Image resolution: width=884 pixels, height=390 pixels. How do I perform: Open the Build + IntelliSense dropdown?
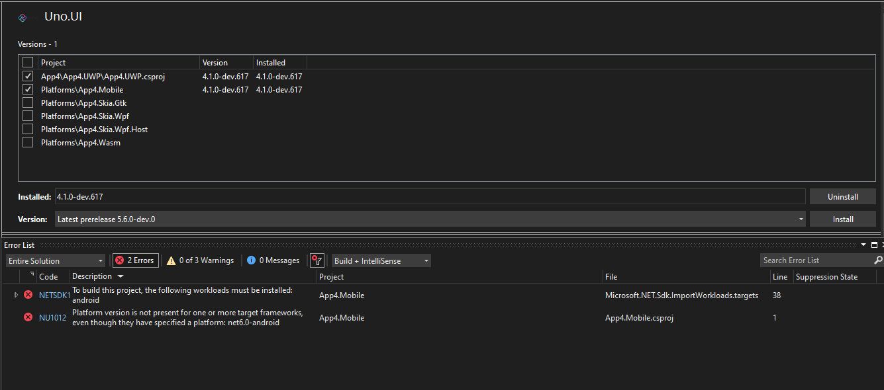pos(381,260)
